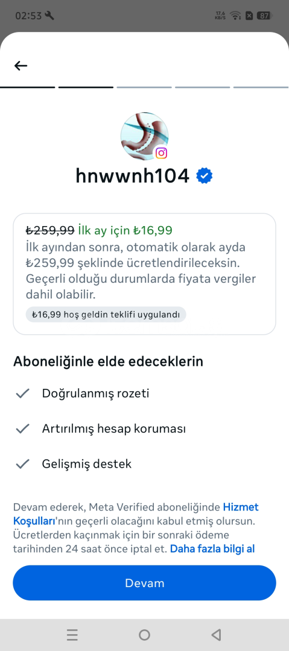
Task: Tap the battery indicator showing 87
Action: pyautogui.click(x=264, y=16)
